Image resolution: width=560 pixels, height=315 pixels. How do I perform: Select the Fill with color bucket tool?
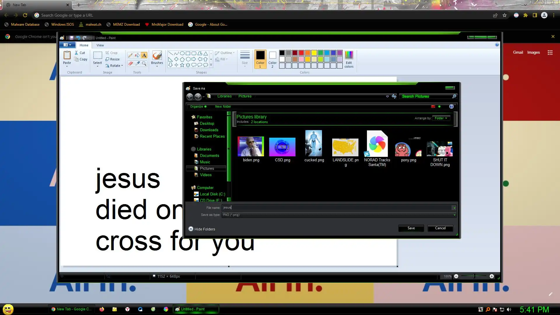[137, 55]
